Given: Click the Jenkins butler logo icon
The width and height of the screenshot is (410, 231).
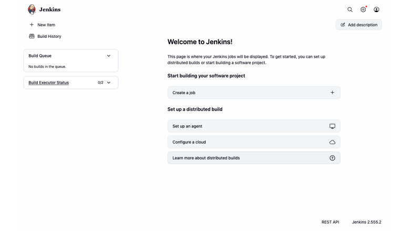Looking at the screenshot, I should (x=32, y=9).
